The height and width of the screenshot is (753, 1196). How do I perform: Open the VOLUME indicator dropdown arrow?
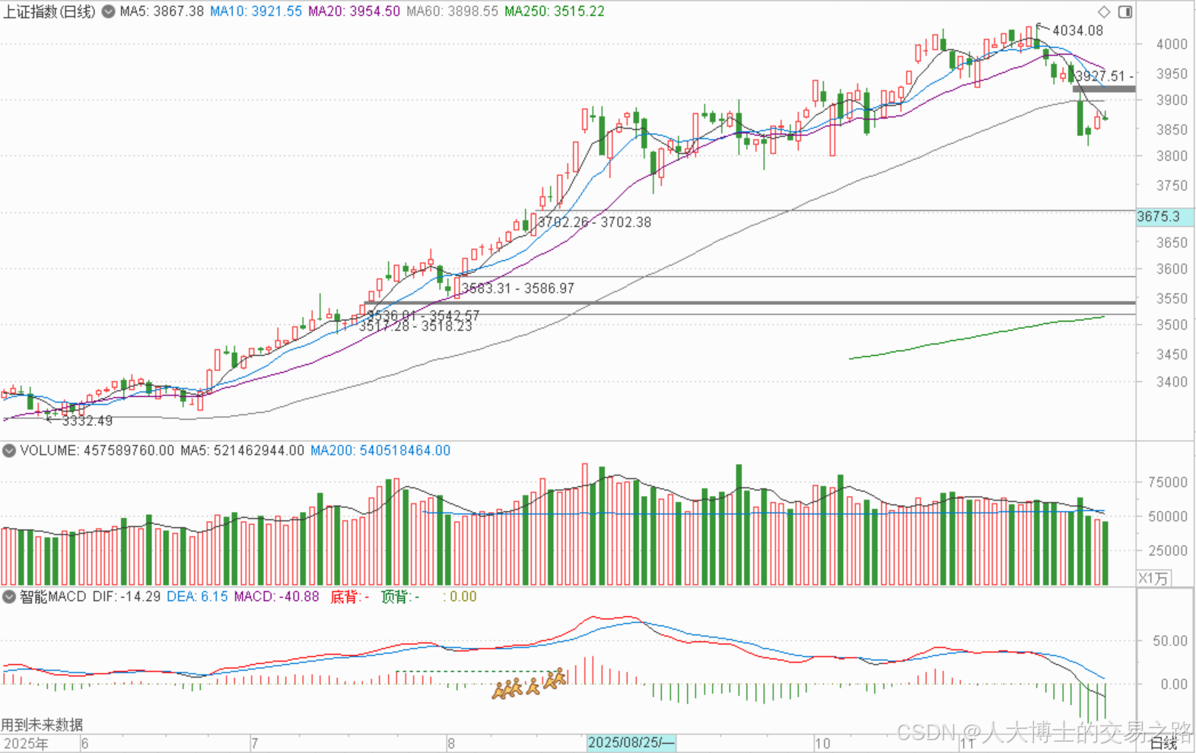pos(9,450)
